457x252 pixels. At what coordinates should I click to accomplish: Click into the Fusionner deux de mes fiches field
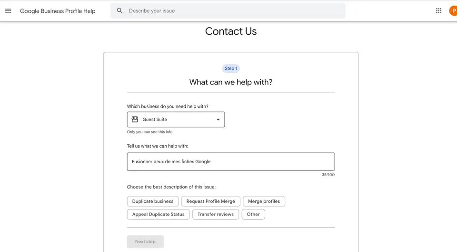[x=231, y=162]
